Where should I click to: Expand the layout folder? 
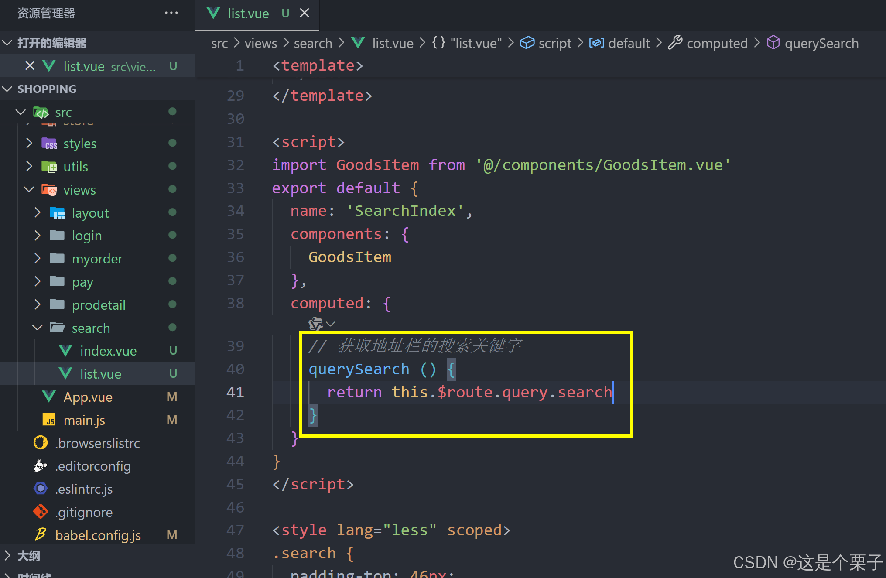pyautogui.click(x=38, y=213)
